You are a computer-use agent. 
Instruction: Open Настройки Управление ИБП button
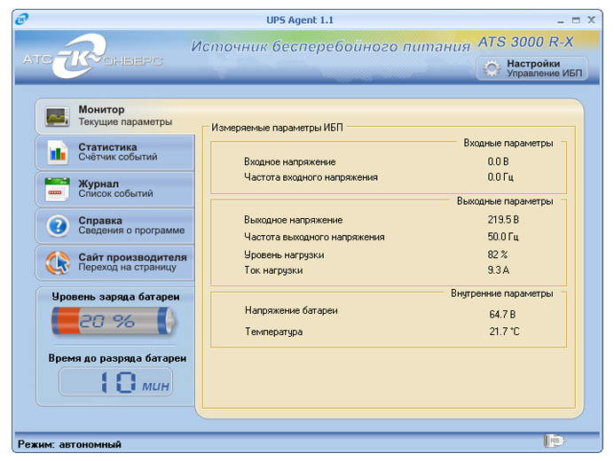531,68
